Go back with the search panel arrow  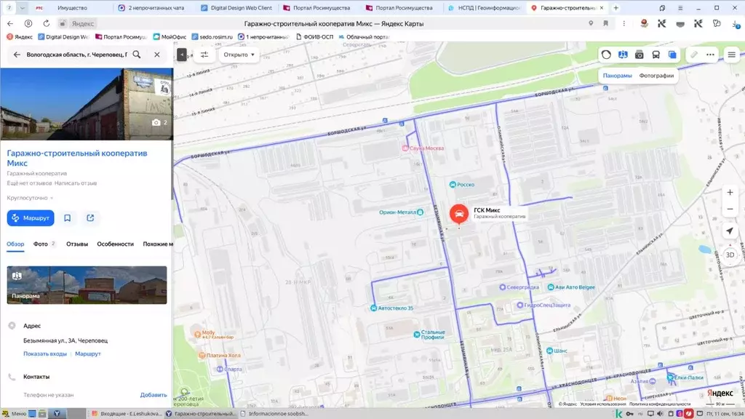[x=17, y=55]
